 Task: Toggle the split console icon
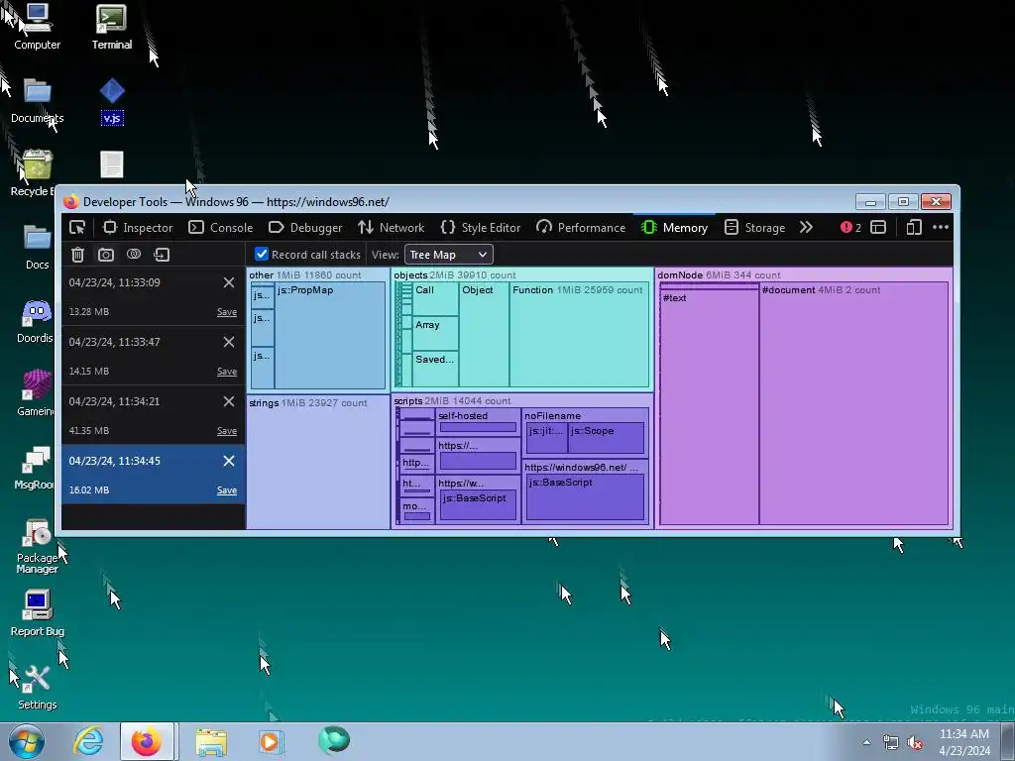coord(878,228)
